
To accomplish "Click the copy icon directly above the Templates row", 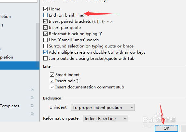I will tap(32, 98).
